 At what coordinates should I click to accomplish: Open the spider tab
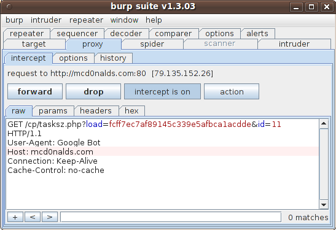[152, 44]
